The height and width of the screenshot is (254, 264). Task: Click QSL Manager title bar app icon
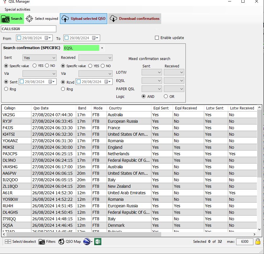(x=5, y=2)
